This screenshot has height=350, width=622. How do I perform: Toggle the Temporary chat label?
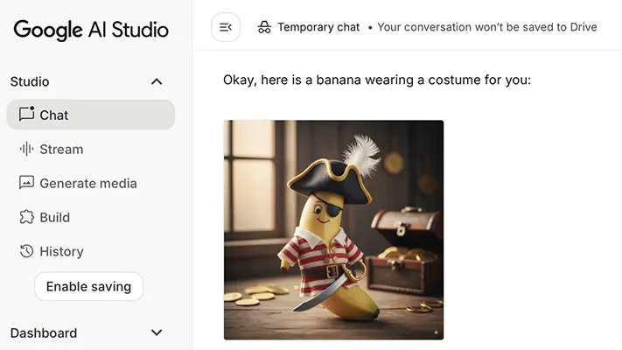click(x=318, y=27)
